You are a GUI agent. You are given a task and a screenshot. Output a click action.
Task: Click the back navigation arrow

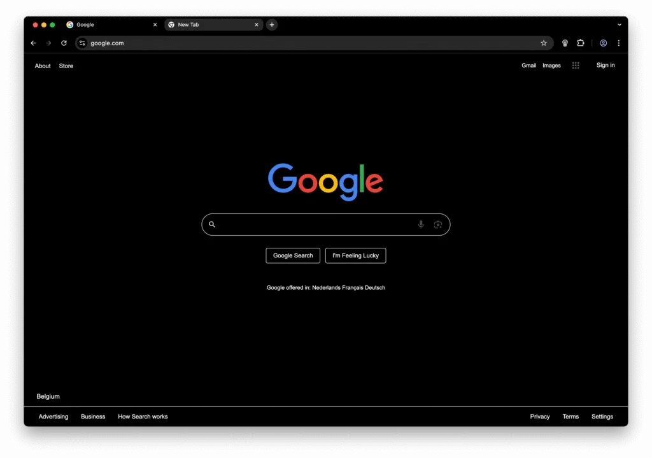click(33, 43)
